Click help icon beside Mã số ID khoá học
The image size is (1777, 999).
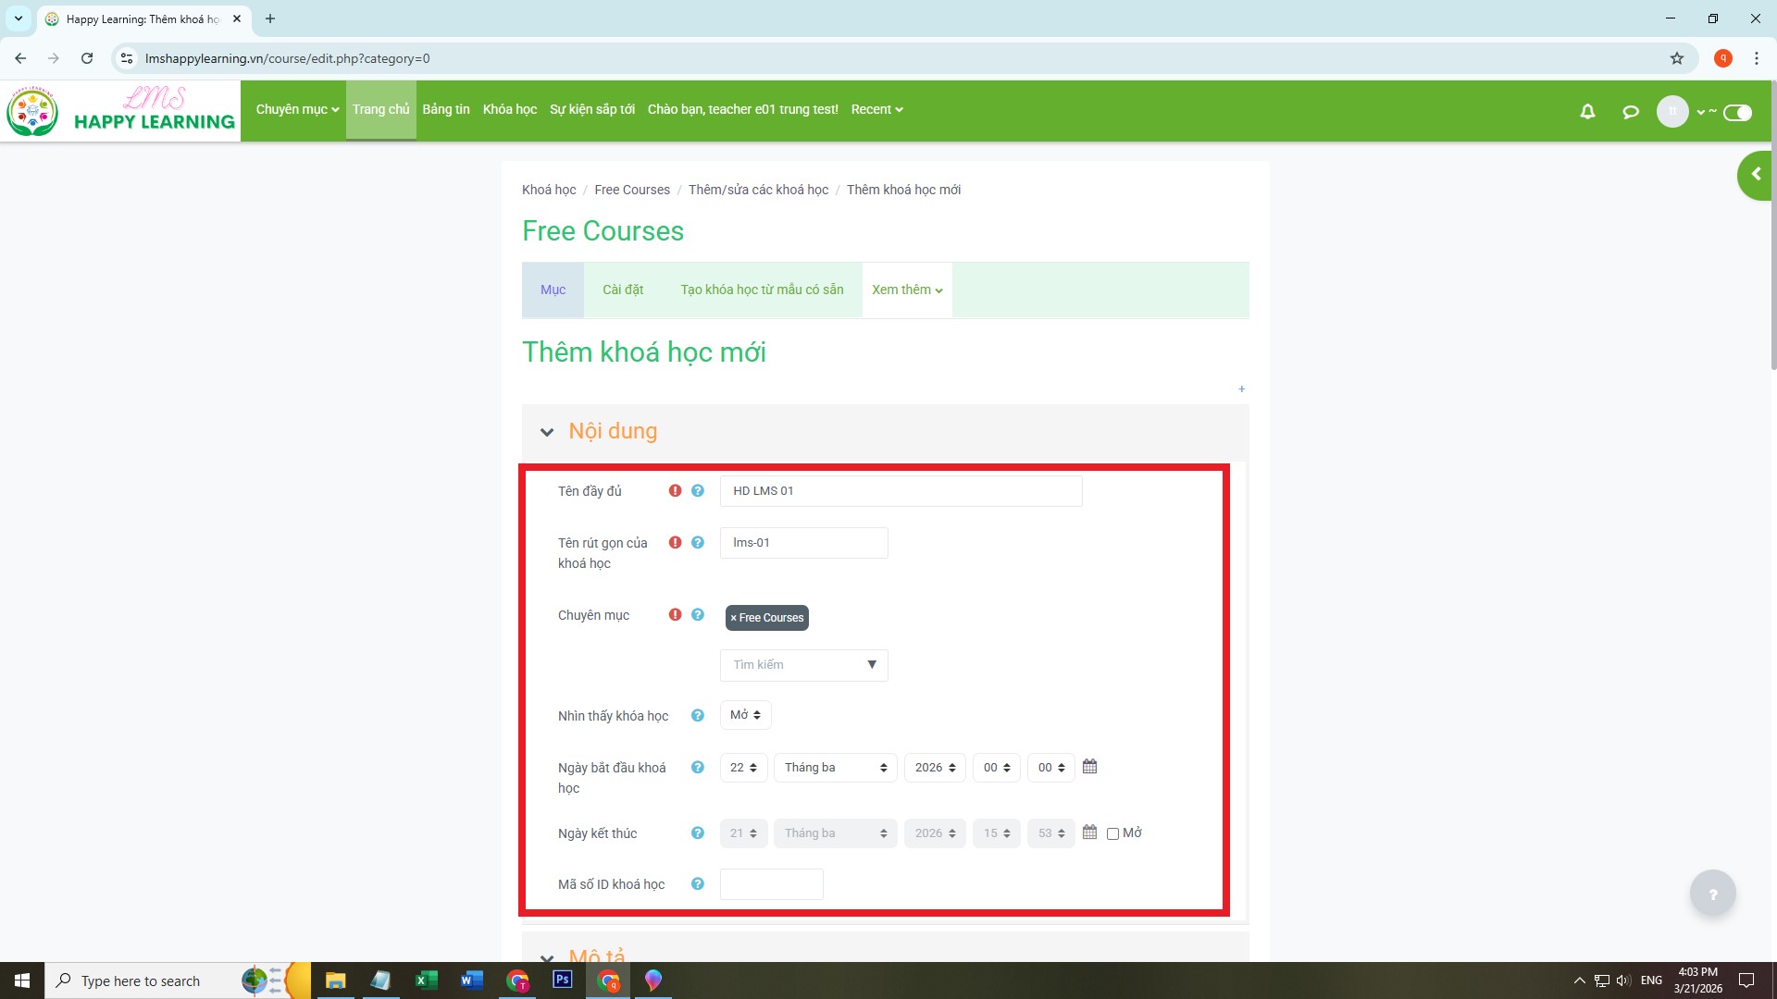pyautogui.click(x=698, y=884)
